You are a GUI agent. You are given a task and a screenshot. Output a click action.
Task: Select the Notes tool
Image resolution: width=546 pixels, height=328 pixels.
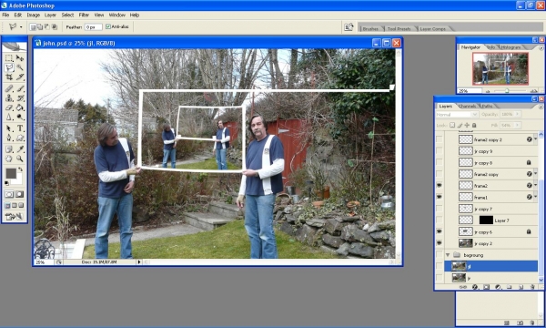click(9, 149)
